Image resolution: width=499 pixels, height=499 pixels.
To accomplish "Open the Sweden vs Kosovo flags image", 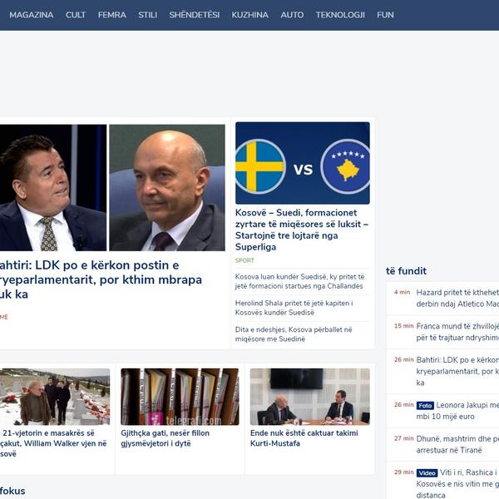I will coord(302,164).
